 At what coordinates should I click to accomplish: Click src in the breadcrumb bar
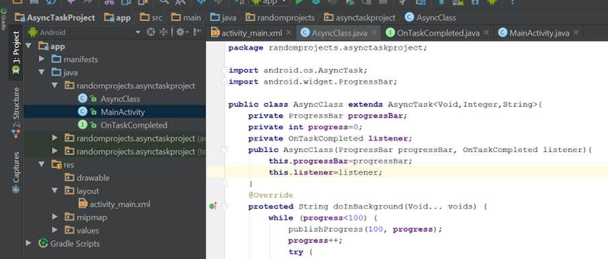pyautogui.click(x=151, y=17)
